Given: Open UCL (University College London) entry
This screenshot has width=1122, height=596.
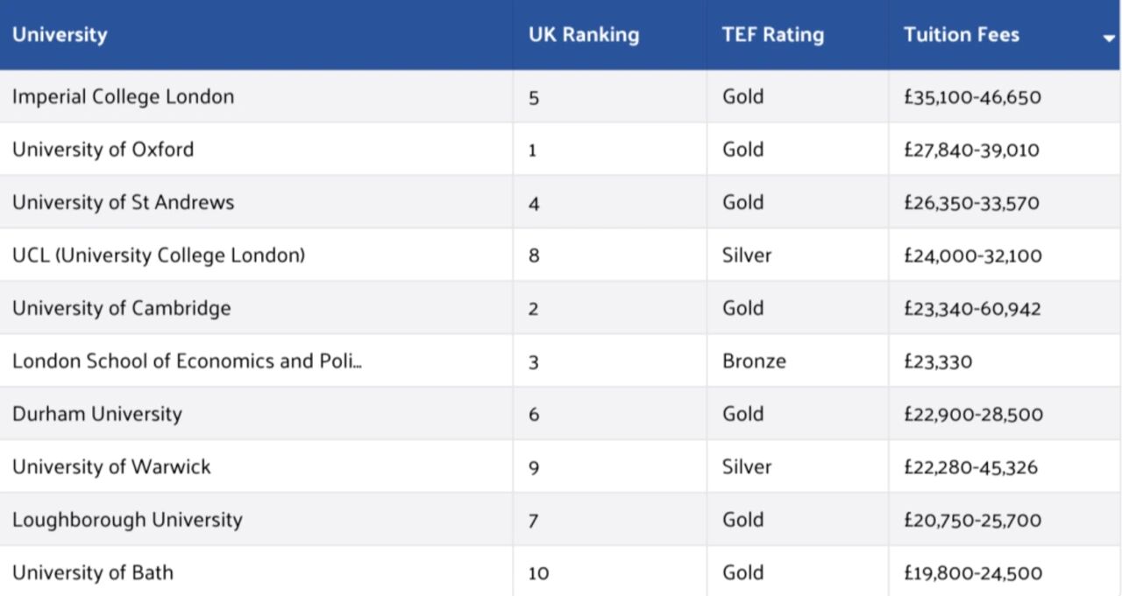Looking at the screenshot, I should click(159, 256).
